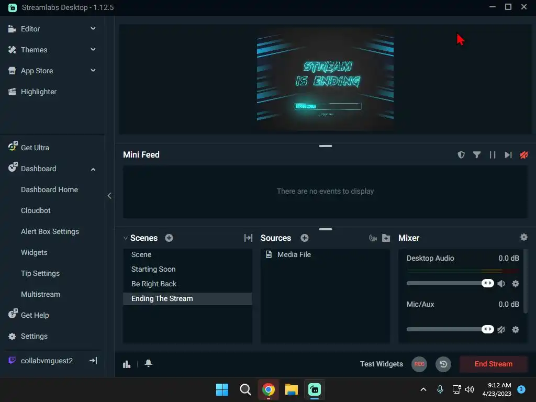The width and height of the screenshot is (536, 402).
Task: Add a new source with plus icon
Action: [305, 238]
